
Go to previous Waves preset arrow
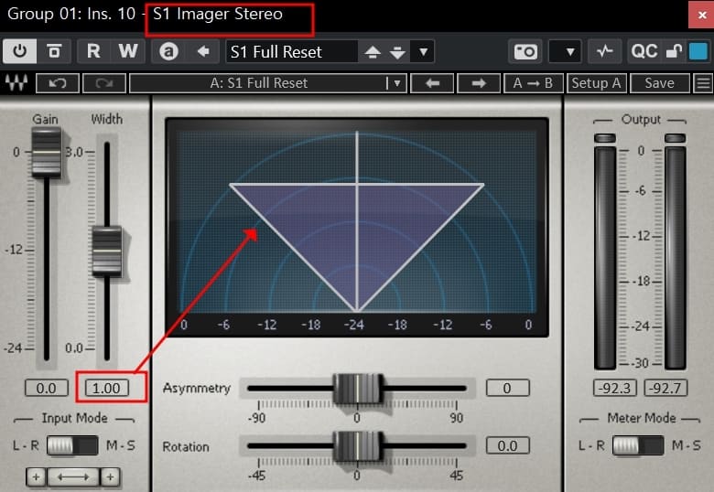coord(432,83)
